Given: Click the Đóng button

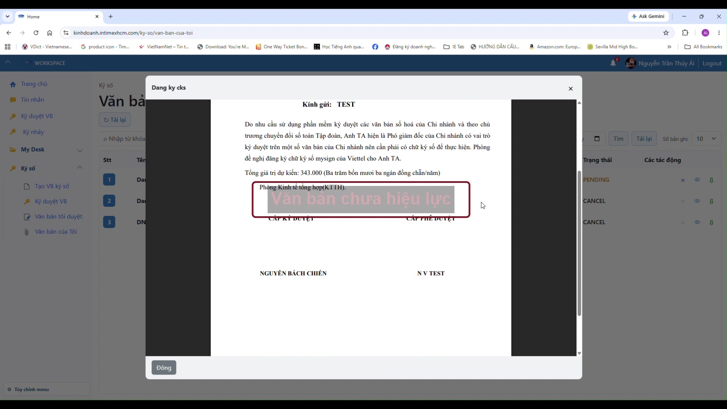Looking at the screenshot, I should [x=164, y=368].
